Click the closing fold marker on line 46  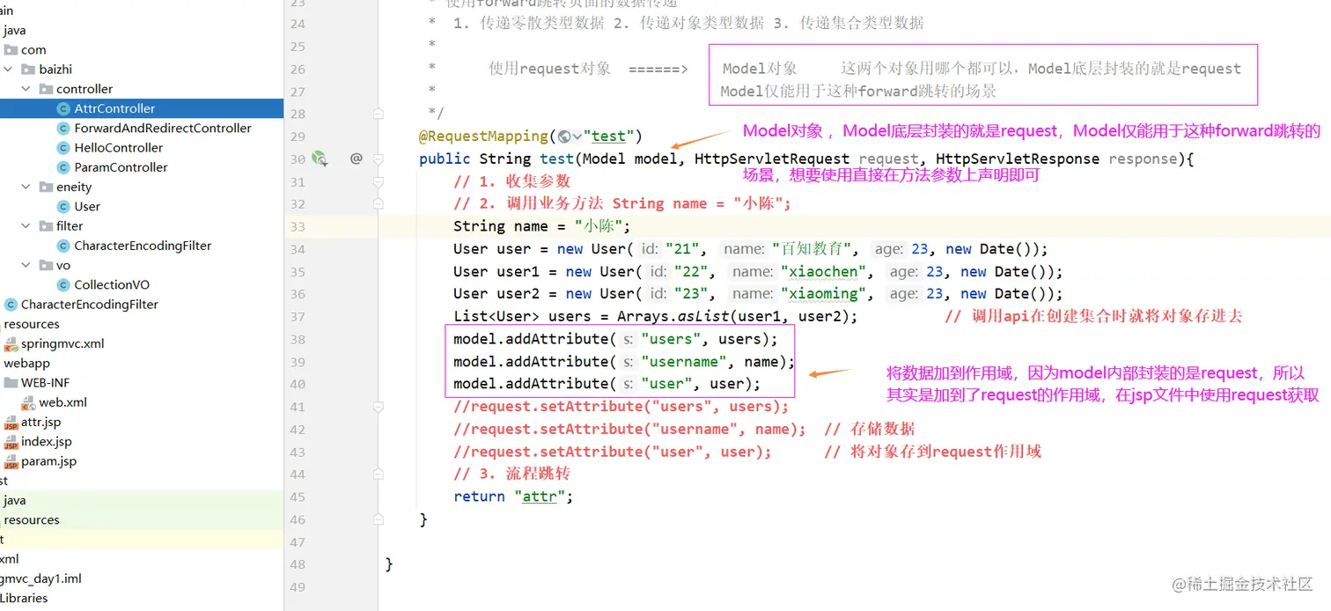379,519
